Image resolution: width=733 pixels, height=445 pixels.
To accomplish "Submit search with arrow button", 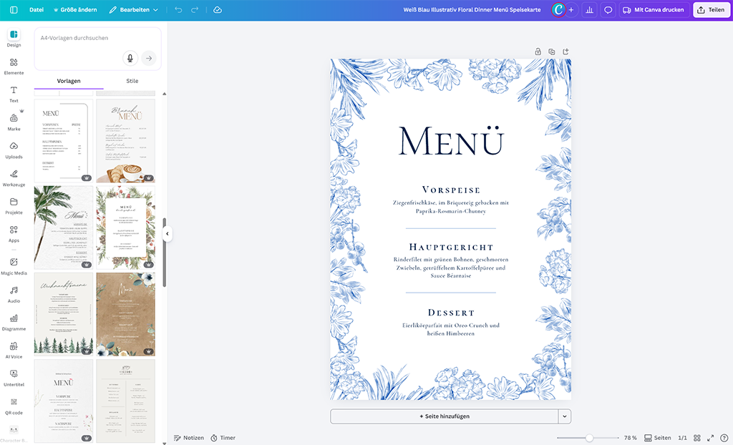I will [149, 58].
